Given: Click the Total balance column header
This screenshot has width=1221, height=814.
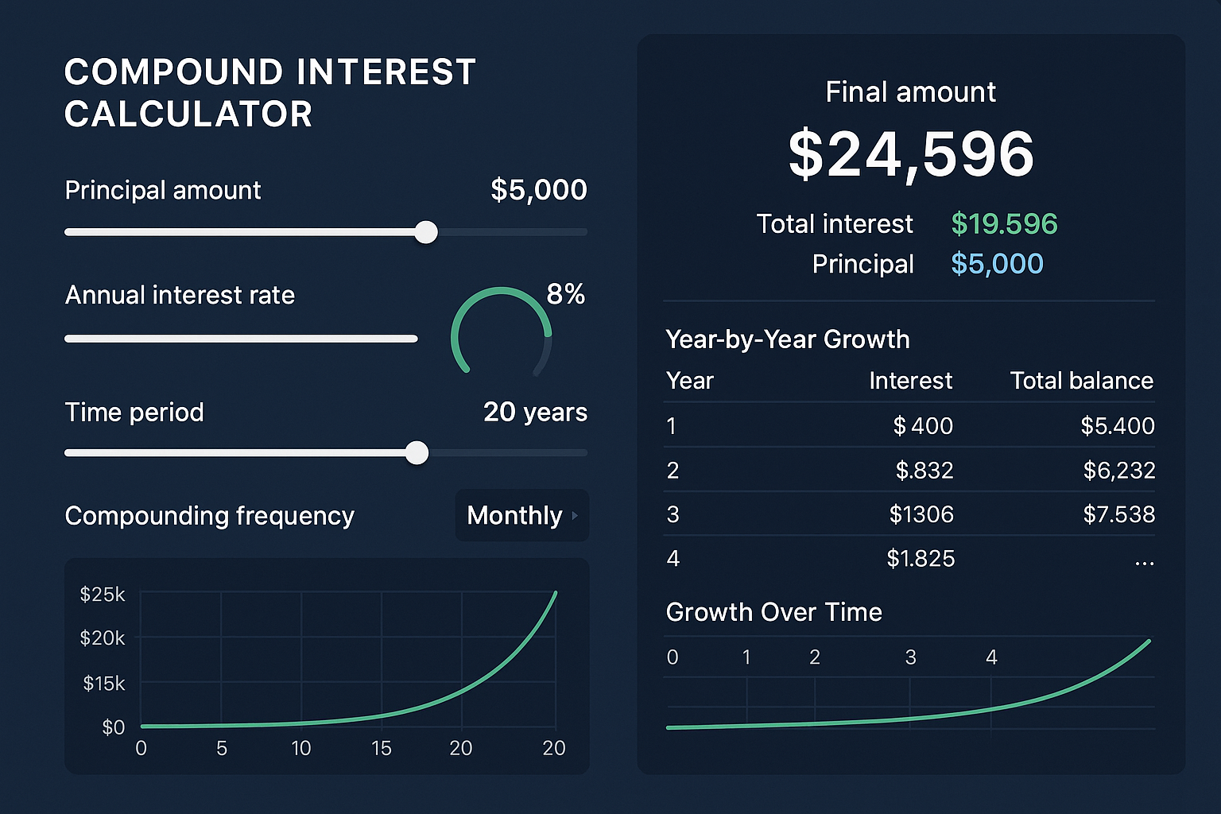Looking at the screenshot, I should tap(1081, 381).
